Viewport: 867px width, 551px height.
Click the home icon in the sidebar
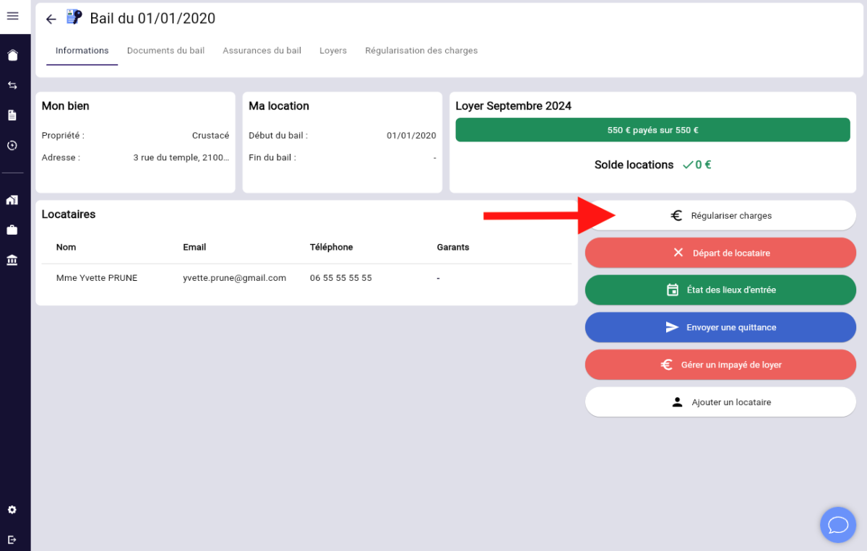coord(12,56)
